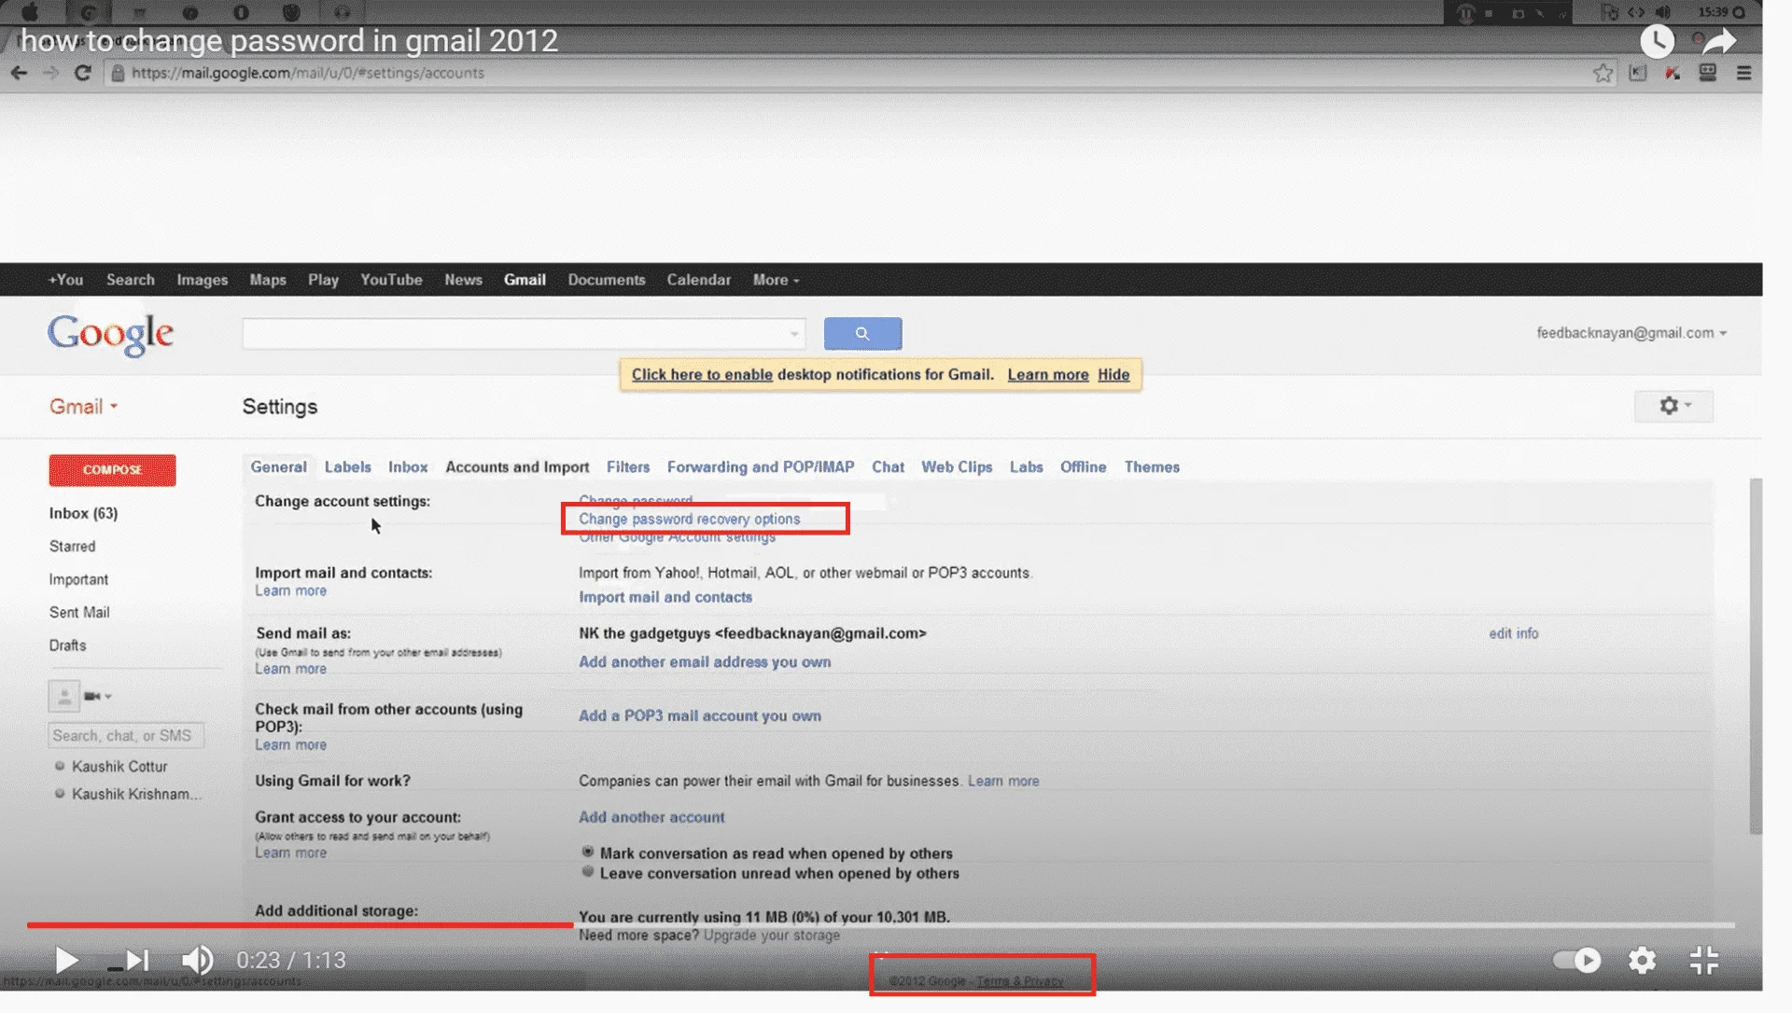Screen dimensions: 1792x1013
Task: Click the Search, chat, or SMS field
Action: coord(126,736)
